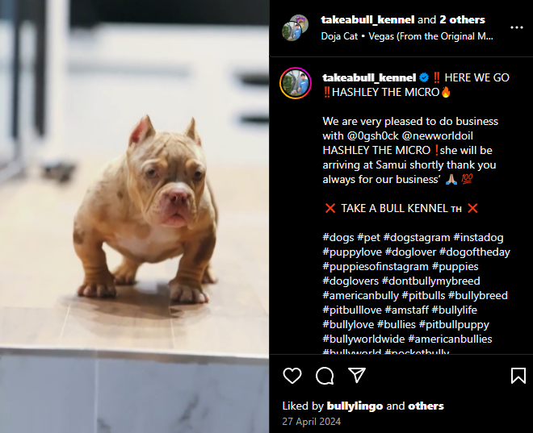Open the #pitbullpuppy hashtag
The height and width of the screenshot is (433, 533).
pos(454,324)
